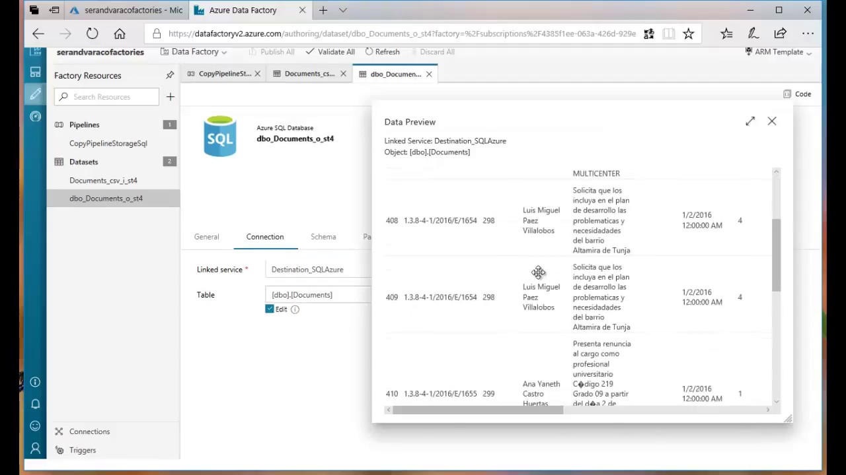
Task: Switch to the General tab
Action: 206,237
